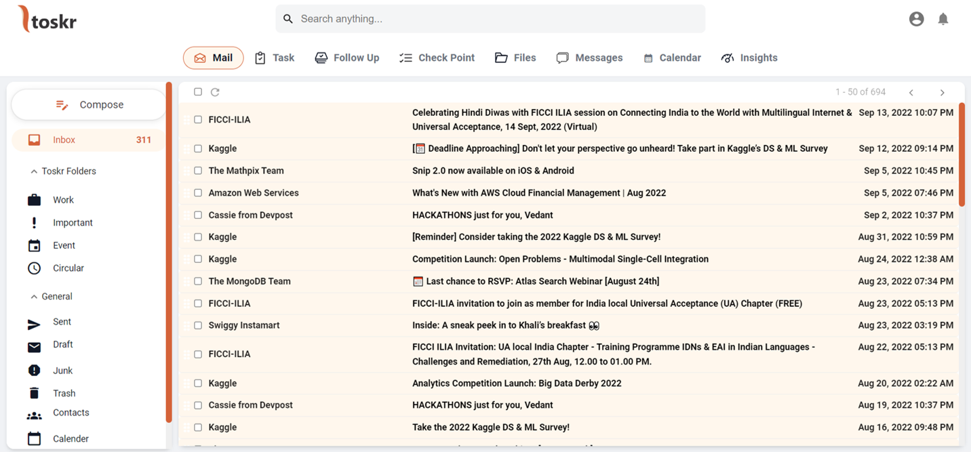Check the Kaggle Deadline Approaching email

pos(198,148)
